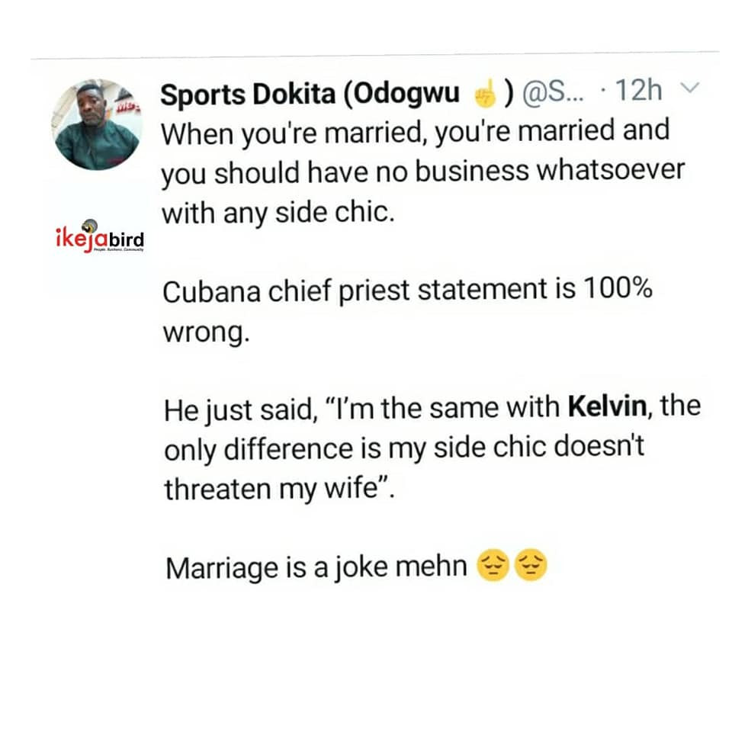
Task: Click 'only difference is my side chic' line
Action: pos(403,448)
